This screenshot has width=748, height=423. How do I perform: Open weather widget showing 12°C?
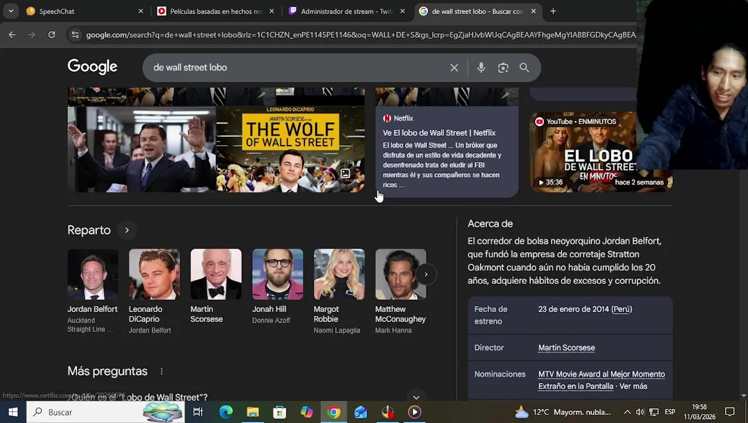tap(565, 412)
